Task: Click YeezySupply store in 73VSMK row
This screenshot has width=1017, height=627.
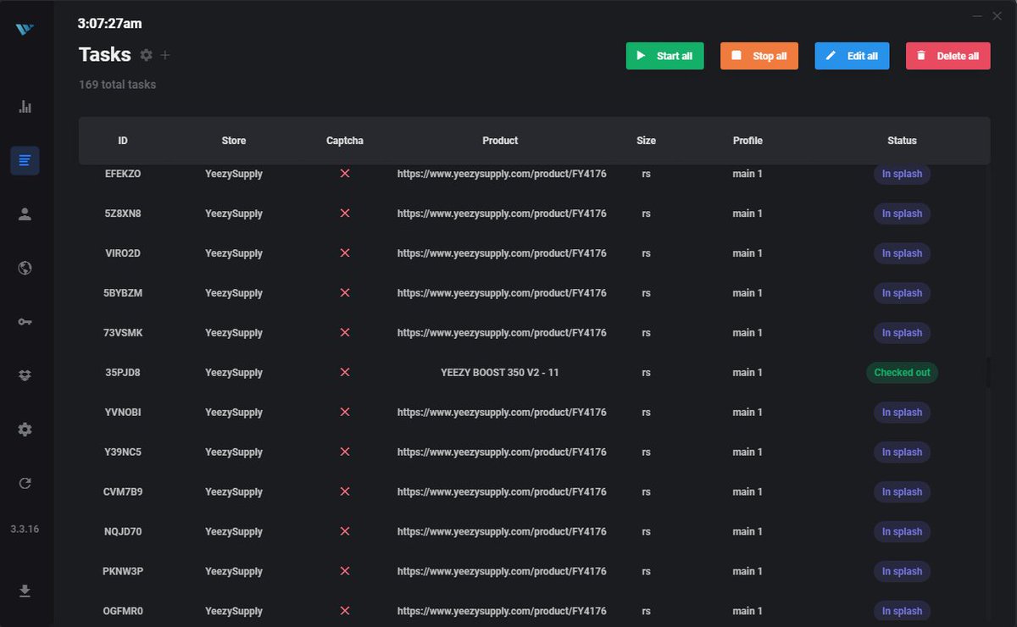Action: [234, 333]
